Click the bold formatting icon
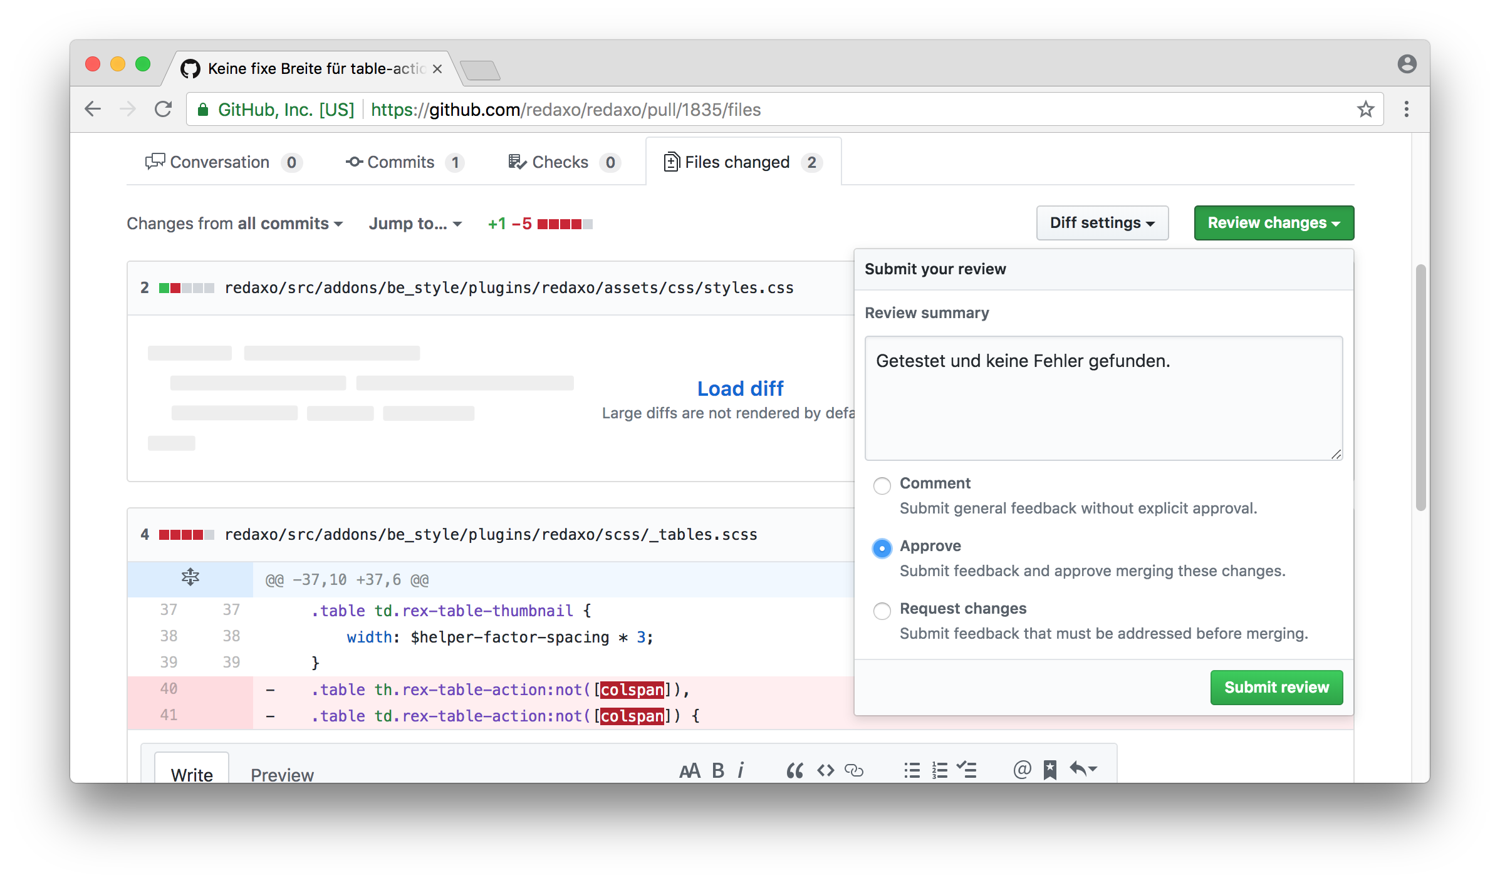1500x883 pixels. pos(718,770)
